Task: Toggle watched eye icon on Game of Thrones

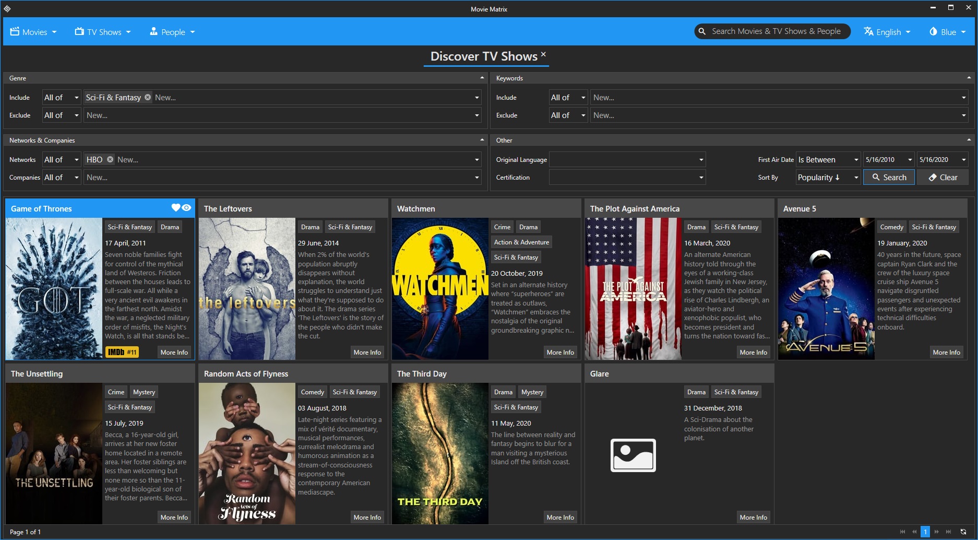Action: pos(186,207)
